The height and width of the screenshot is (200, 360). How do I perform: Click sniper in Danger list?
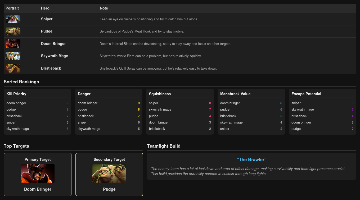click(82, 122)
